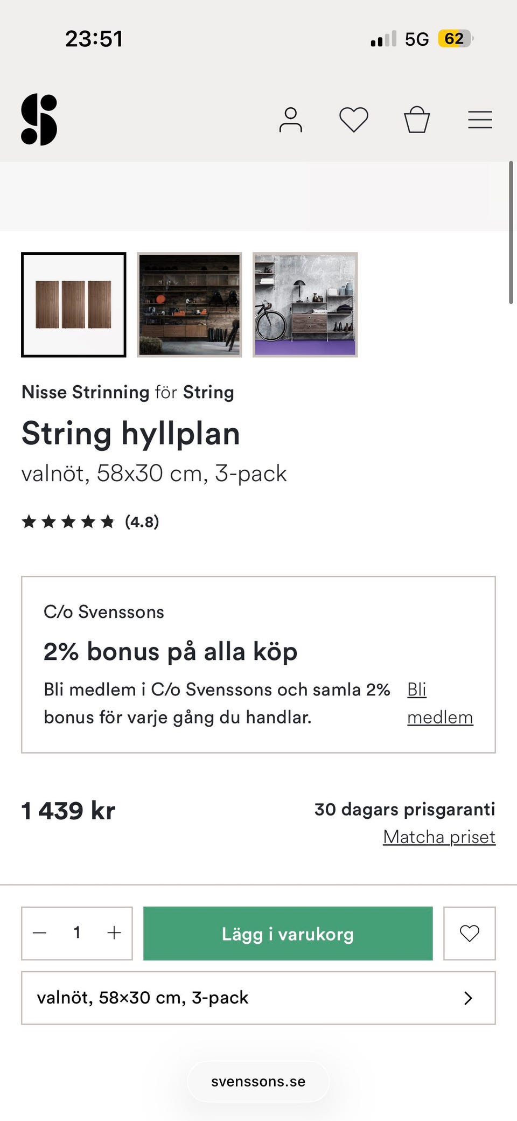Image resolution: width=517 pixels, height=1121 pixels.
Task: Click the quantity number field
Action: (x=77, y=933)
